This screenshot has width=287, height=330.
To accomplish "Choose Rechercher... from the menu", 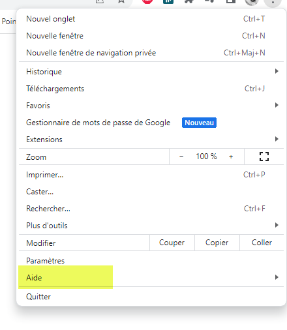I will 151,209.
